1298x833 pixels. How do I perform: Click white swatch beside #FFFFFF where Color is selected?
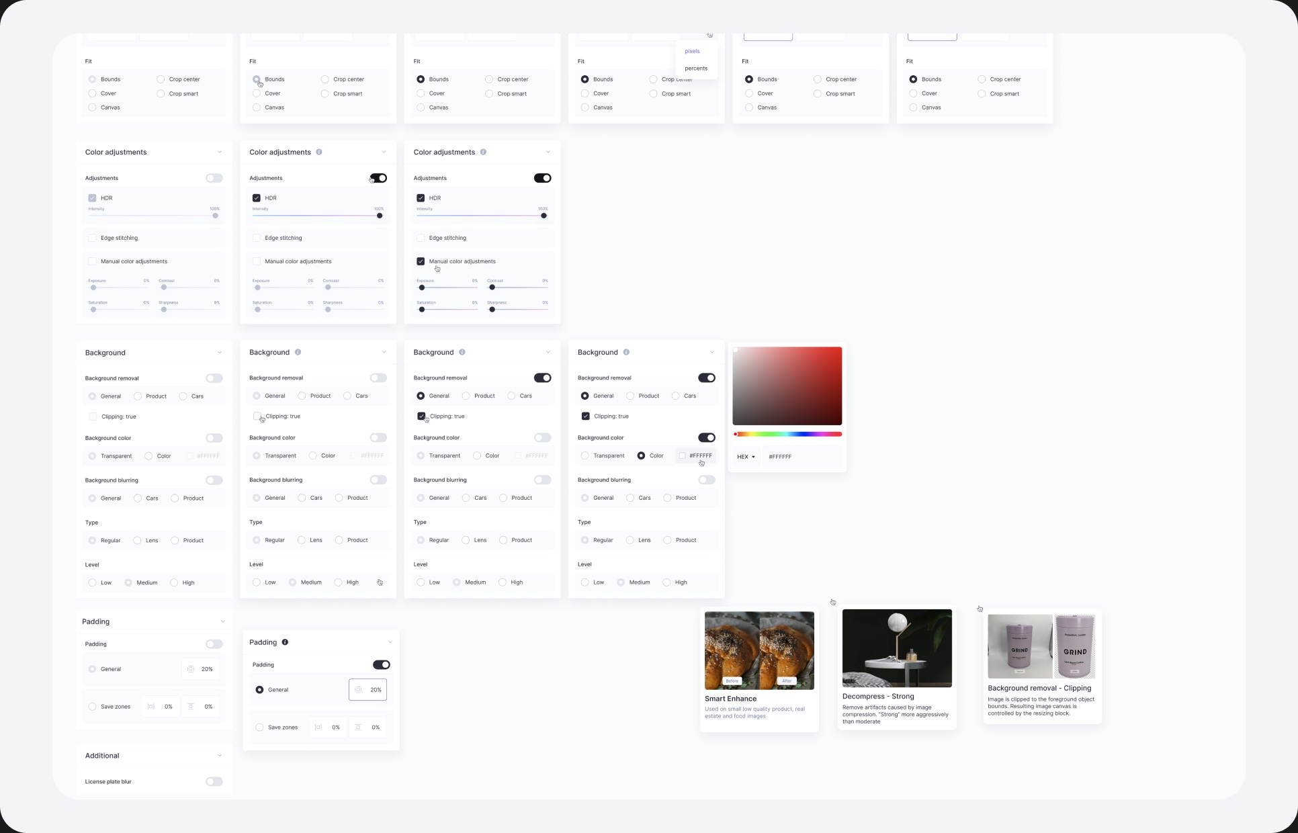(682, 456)
